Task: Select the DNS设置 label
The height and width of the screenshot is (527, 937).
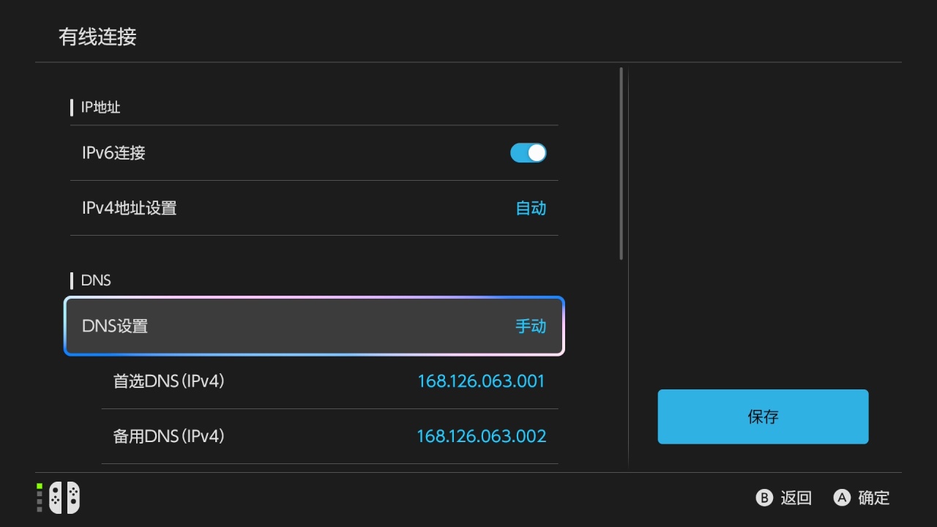Action: [115, 326]
